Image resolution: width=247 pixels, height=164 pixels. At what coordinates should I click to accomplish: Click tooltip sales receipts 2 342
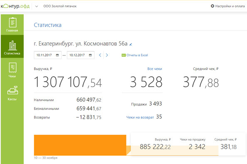pos(197,147)
